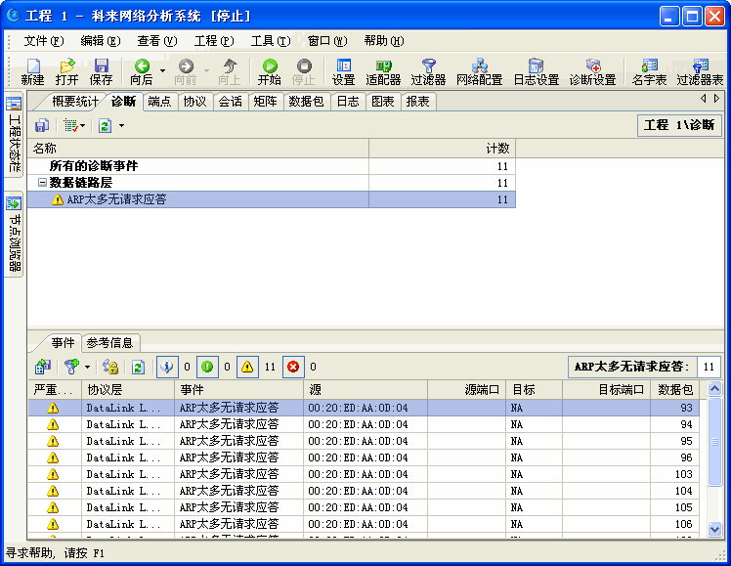The height and width of the screenshot is (566, 731).
Task: Click the tab scroll right arrow
Action: (x=716, y=99)
